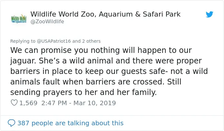Open "387 people are talking about this"
Screen dimensions: 224x131
coord(70,123)
